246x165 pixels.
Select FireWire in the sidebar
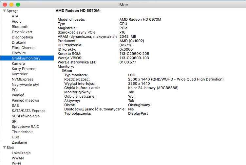click(19, 53)
